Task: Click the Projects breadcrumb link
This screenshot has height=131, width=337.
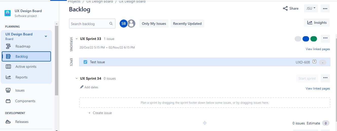Action: 74,2
